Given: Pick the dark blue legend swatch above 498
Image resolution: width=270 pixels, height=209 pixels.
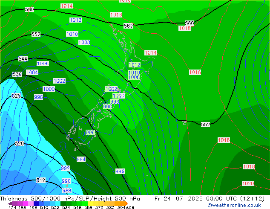Looking at the screenshot, I should click(36, 203).
